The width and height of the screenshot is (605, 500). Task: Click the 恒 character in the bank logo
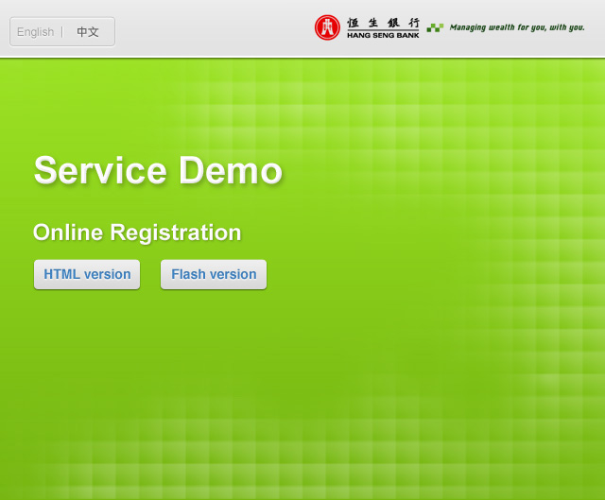pos(354,22)
